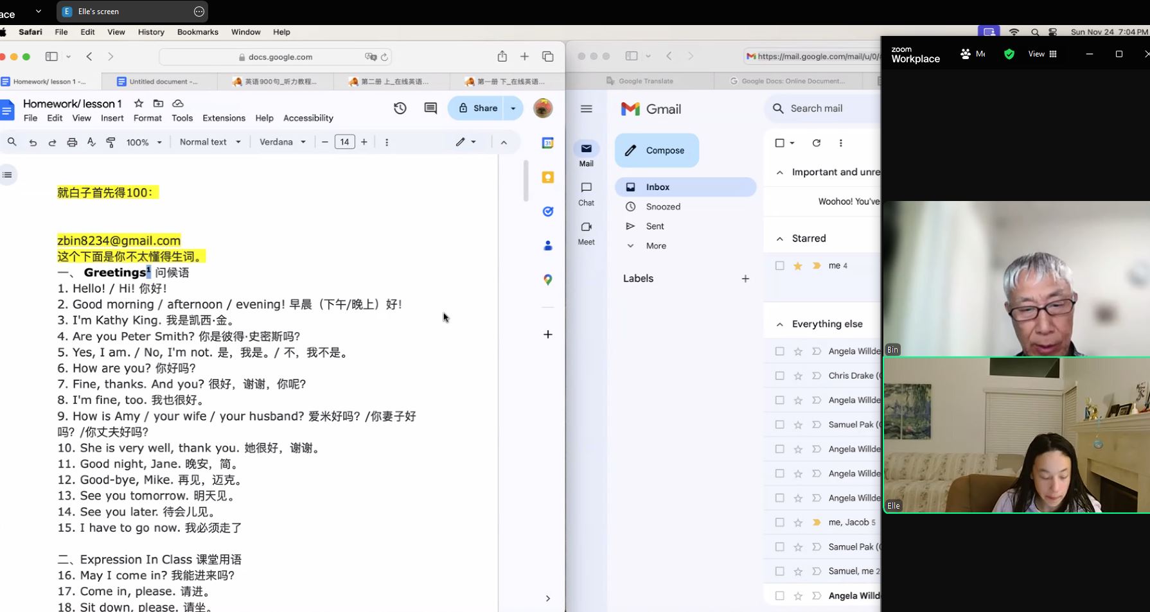Screen dimensions: 1150x612
Task: Click the Compose button in Gmail
Action: 657,150
